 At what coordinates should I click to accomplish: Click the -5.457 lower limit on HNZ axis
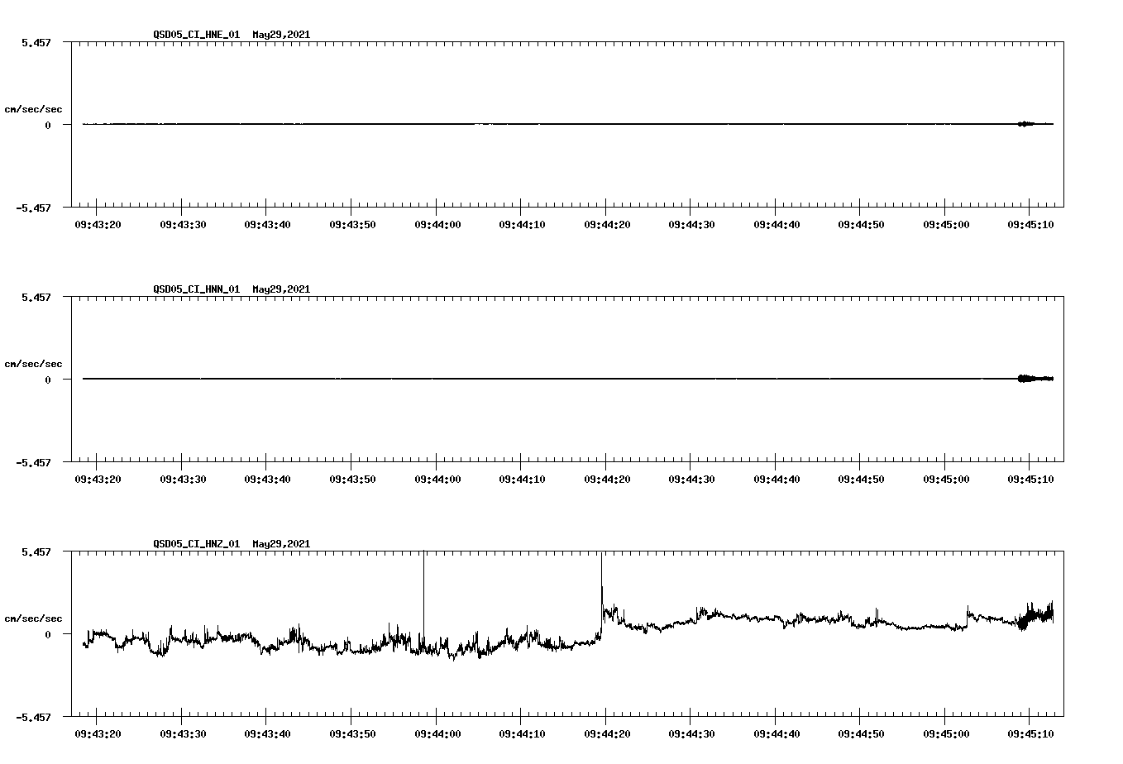pyautogui.click(x=33, y=717)
